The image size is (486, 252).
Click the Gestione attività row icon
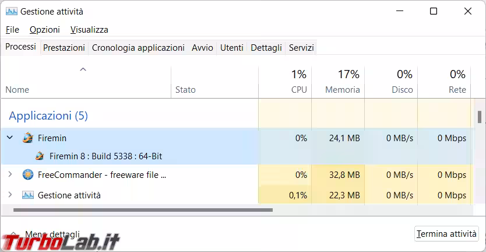(28, 195)
